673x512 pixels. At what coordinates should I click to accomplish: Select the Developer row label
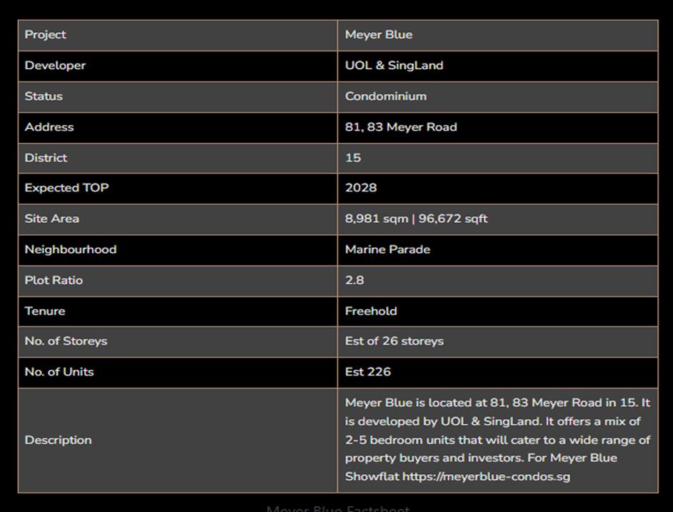point(55,65)
